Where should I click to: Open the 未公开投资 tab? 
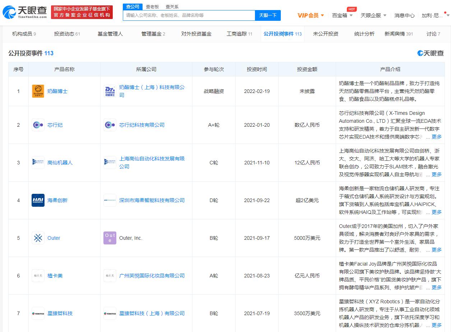point(326,34)
